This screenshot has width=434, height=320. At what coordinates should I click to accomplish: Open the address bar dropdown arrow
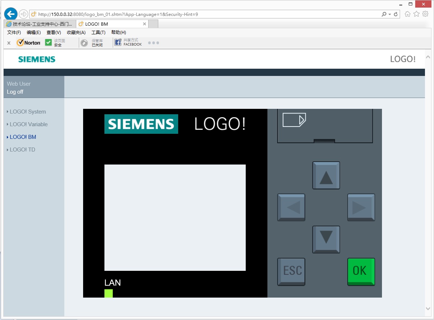390,14
